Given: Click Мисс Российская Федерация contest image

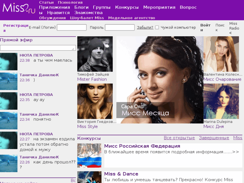Looking at the screenshot, I should [x=89, y=155].
